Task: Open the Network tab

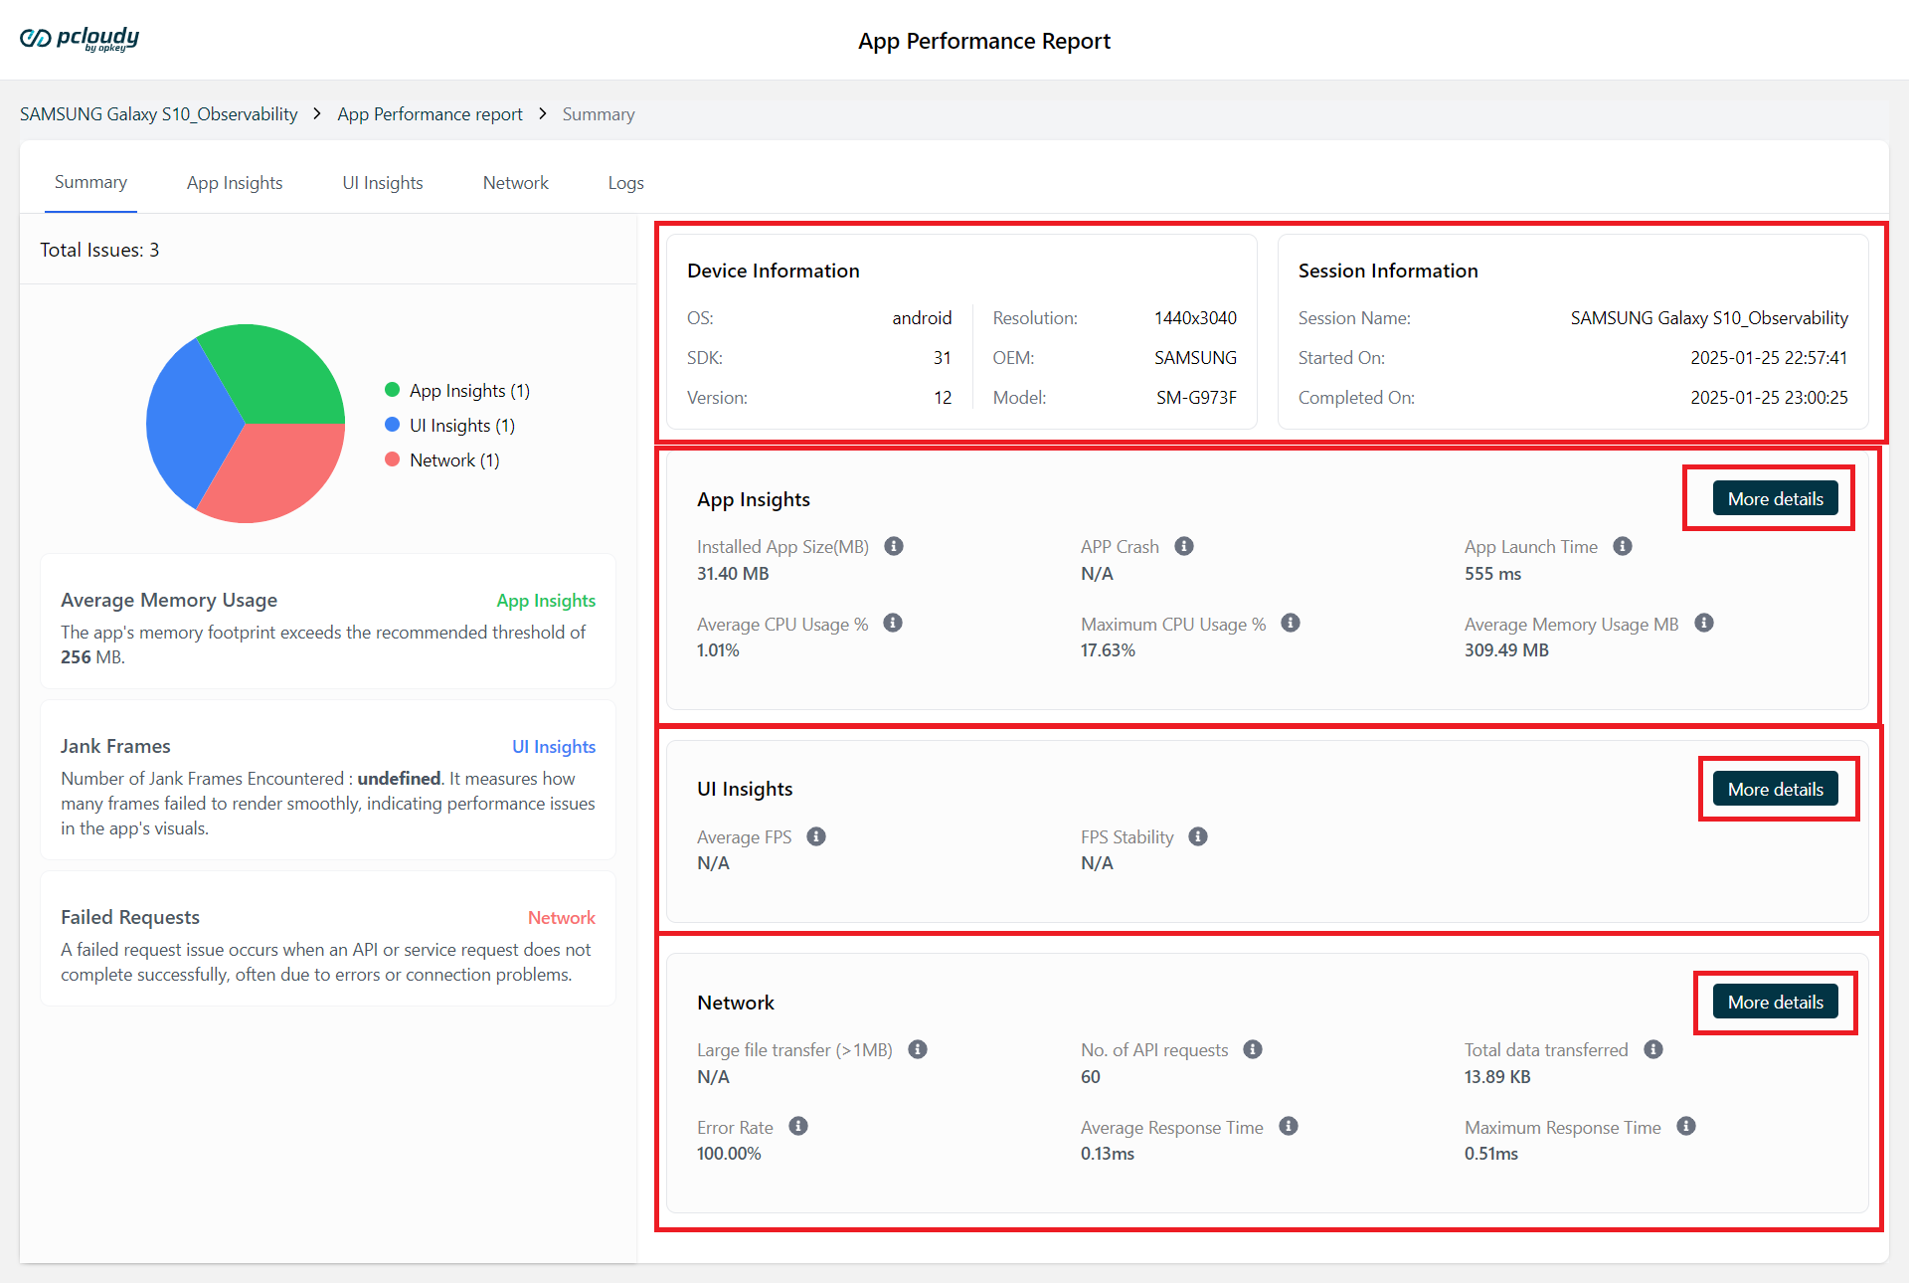Action: click(x=515, y=183)
